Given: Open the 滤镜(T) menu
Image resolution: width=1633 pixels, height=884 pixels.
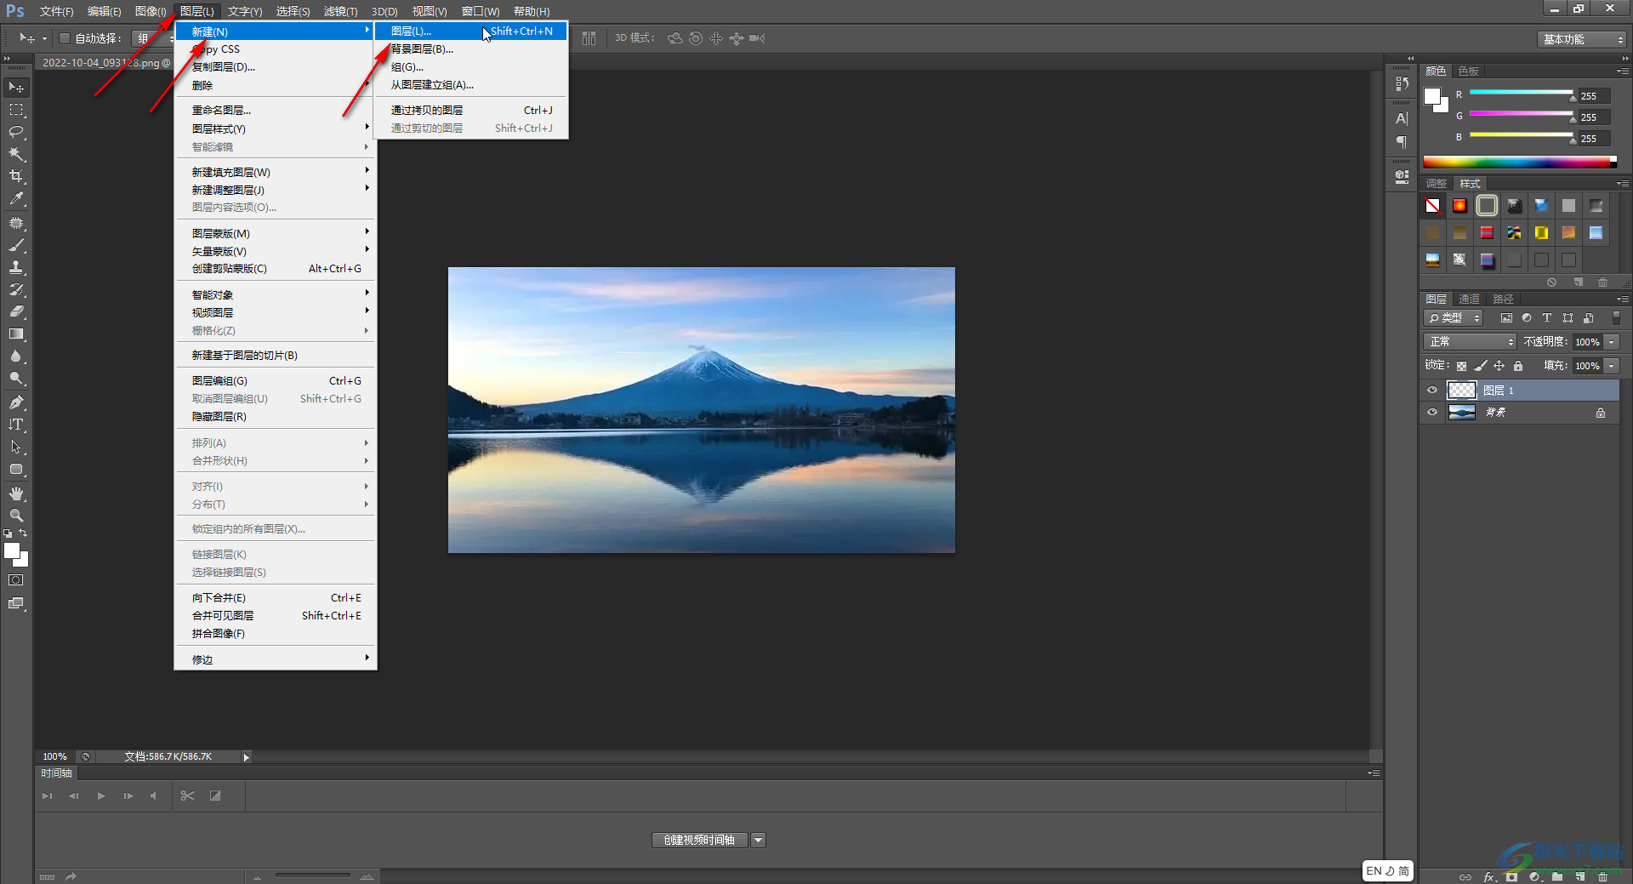Looking at the screenshot, I should click(x=340, y=11).
